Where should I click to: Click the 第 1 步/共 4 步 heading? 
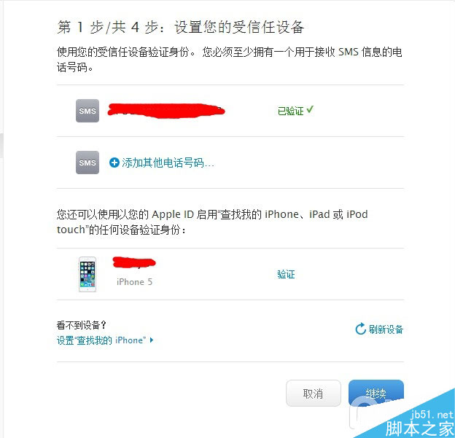pos(180,28)
